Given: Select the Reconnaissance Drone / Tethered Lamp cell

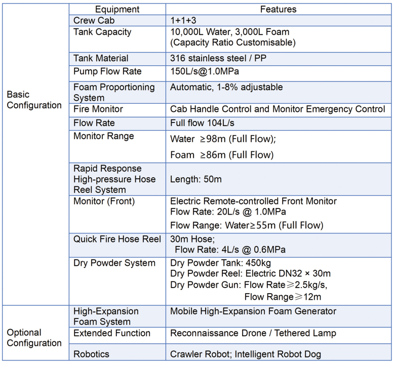Looking at the screenshot, I should [279, 335].
